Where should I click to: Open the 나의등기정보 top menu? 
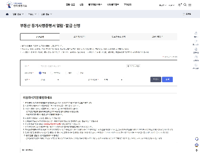point(113,5)
